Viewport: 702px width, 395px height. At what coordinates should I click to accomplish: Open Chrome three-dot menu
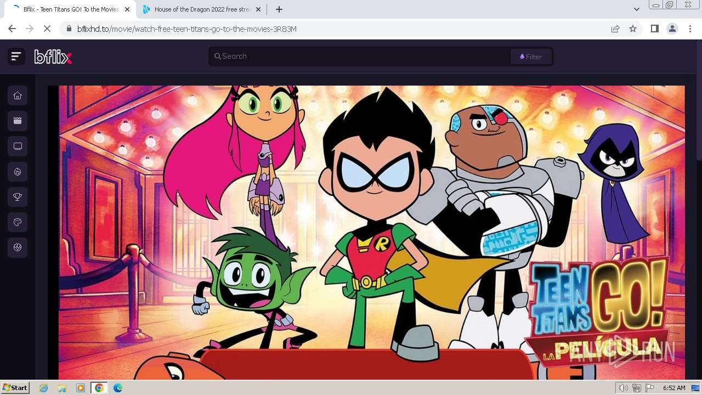coord(689,29)
